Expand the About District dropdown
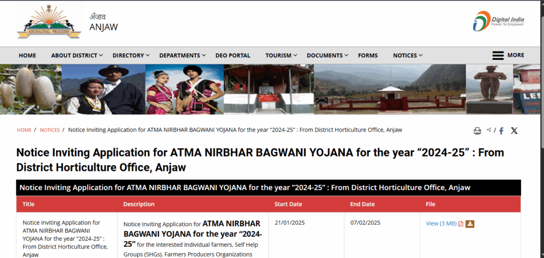The width and height of the screenshot is (544, 258). (76, 55)
